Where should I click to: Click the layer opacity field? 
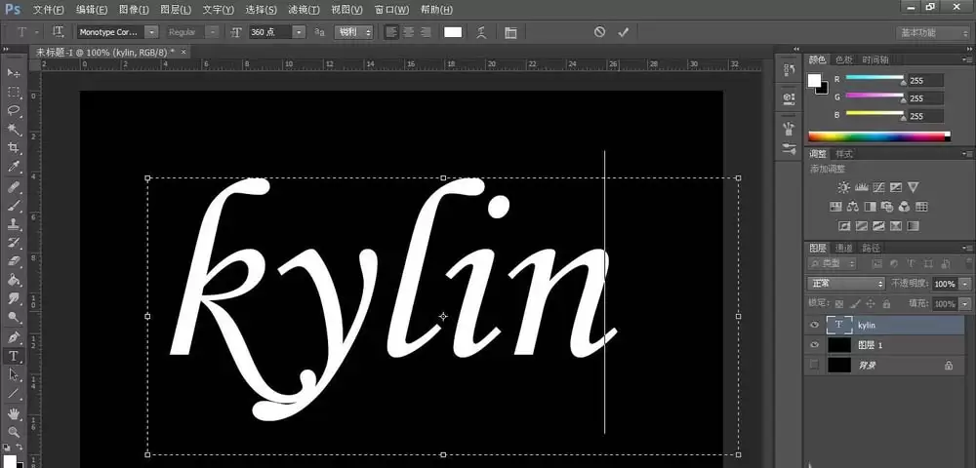(x=945, y=284)
